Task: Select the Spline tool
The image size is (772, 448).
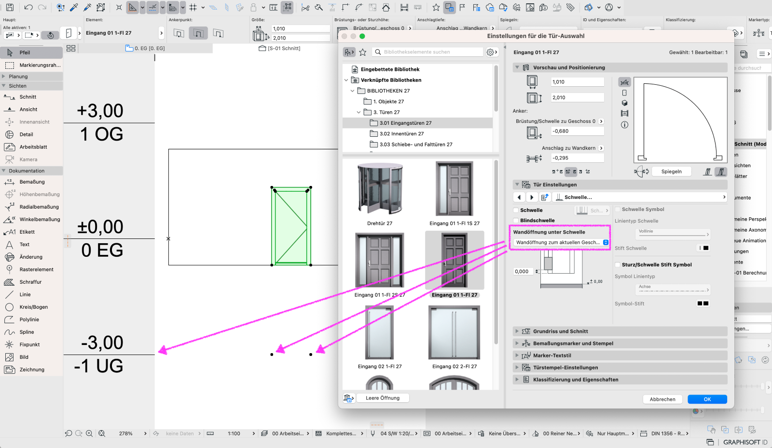Action: [31, 332]
